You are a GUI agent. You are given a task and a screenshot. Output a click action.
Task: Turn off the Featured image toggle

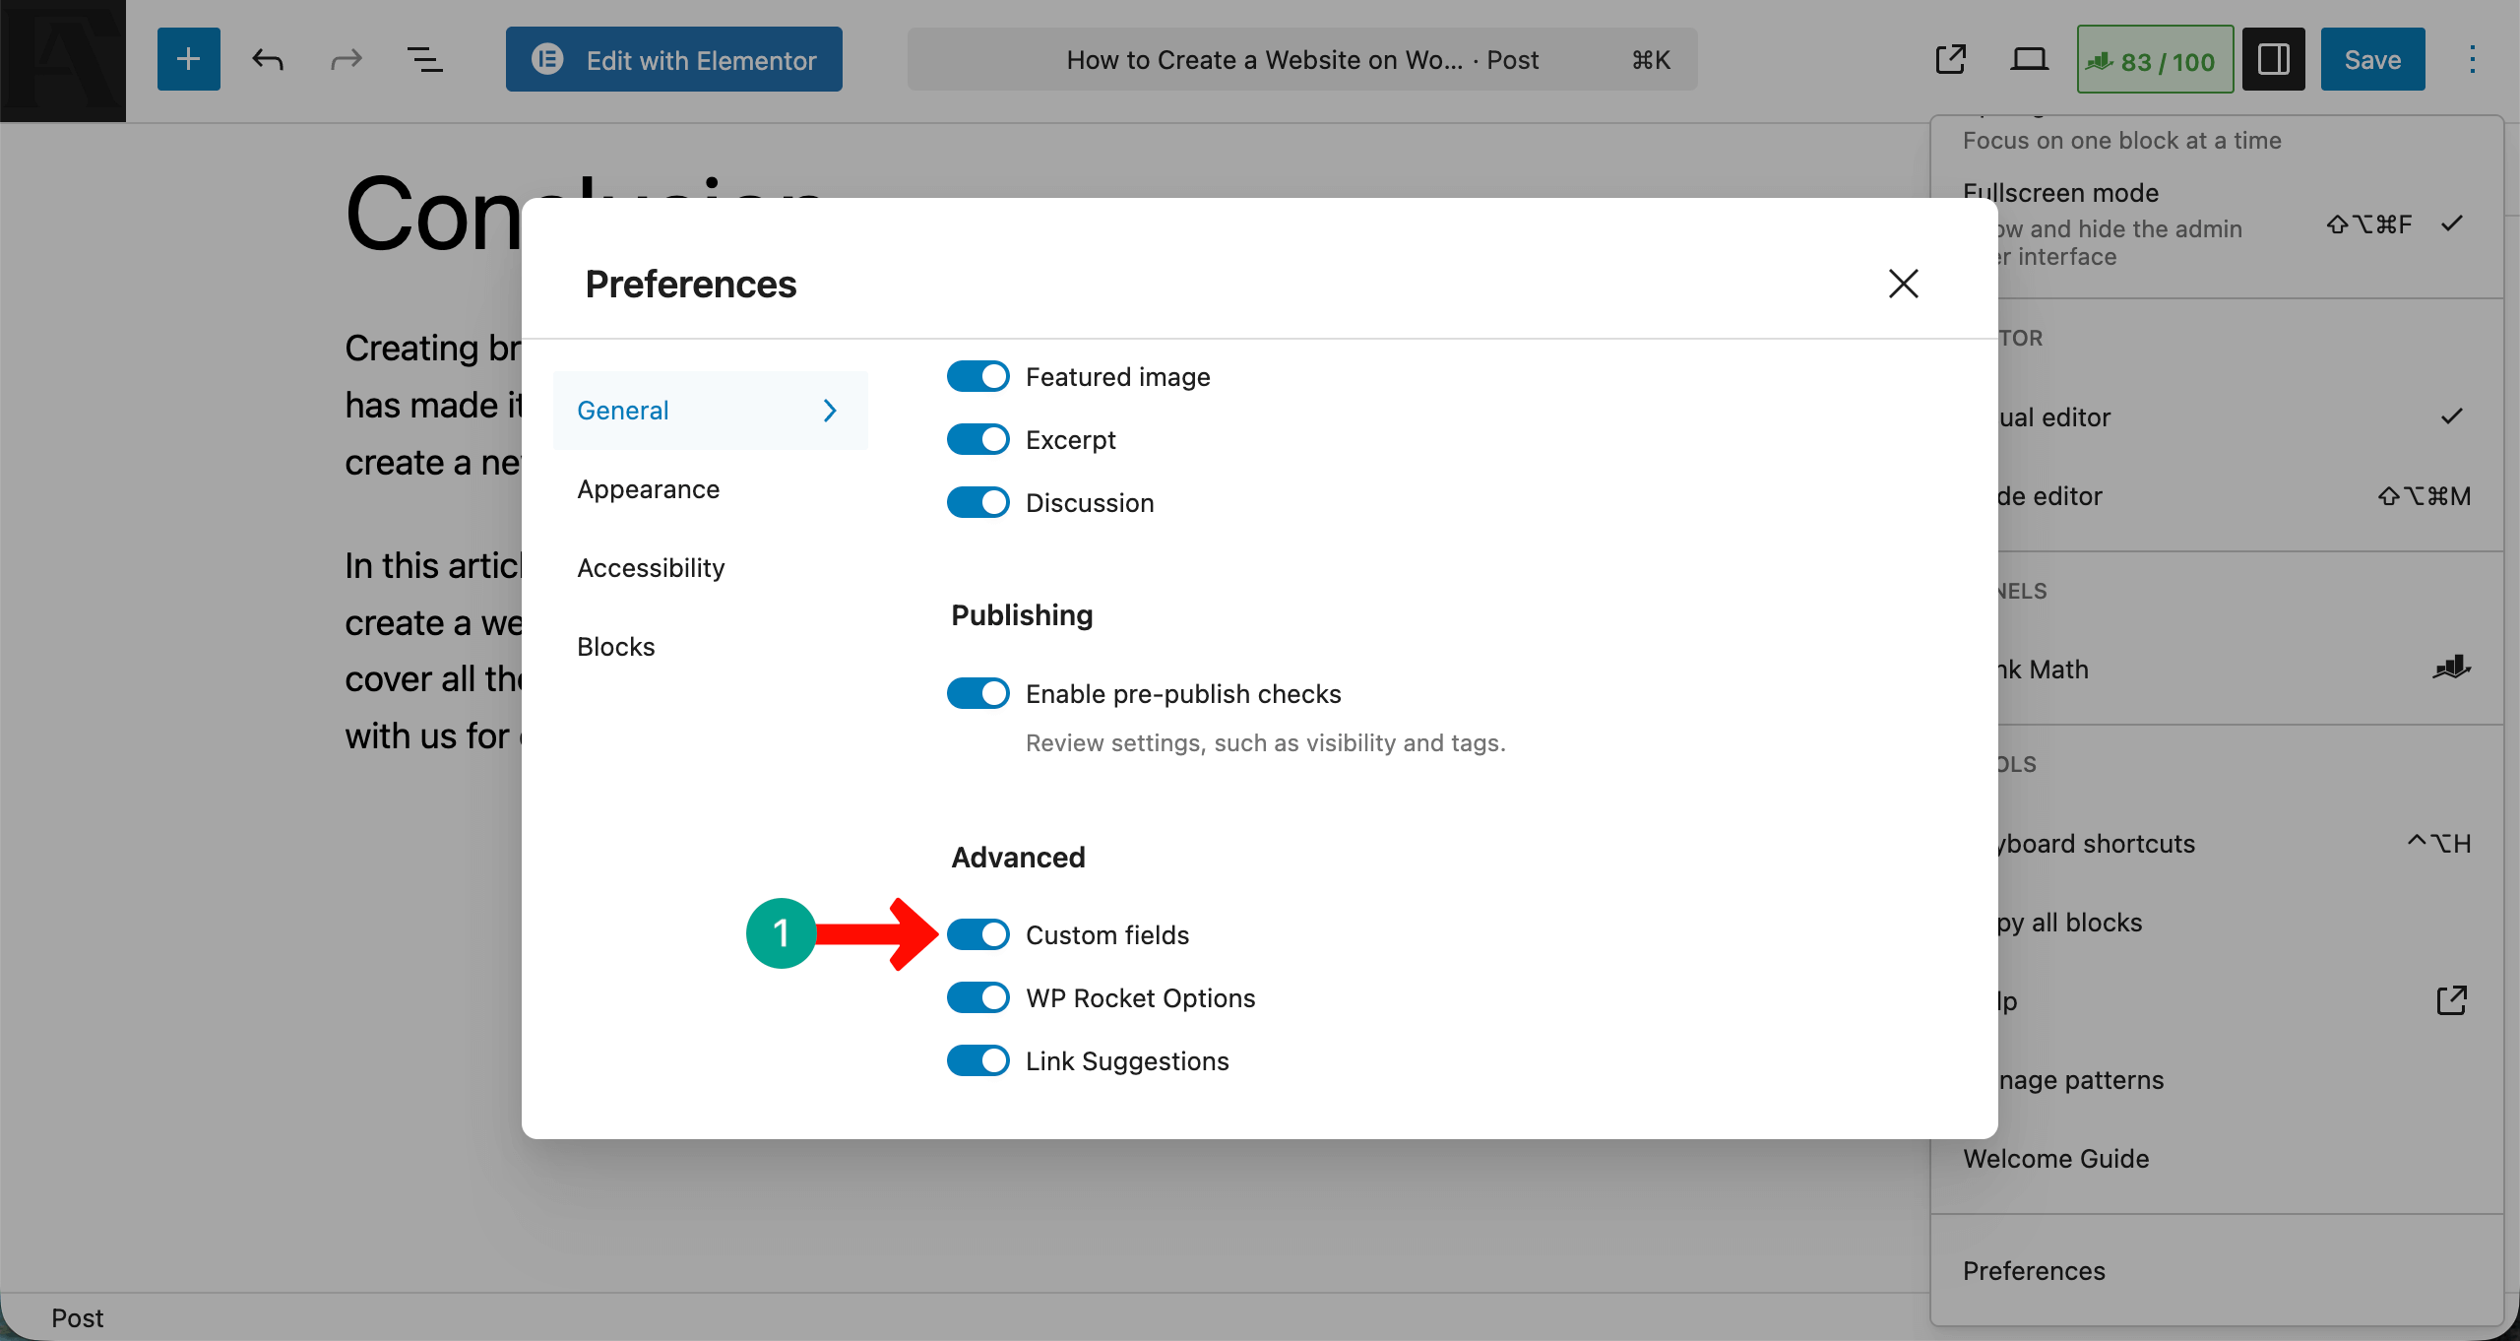click(x=977, y=375)
